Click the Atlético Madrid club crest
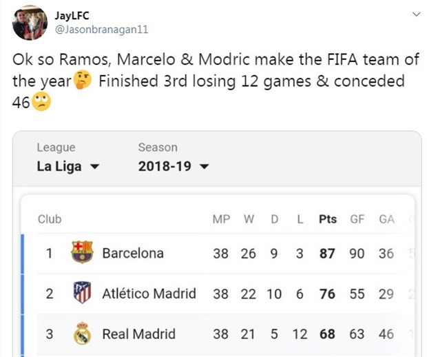427x357 pixels. point(82,294)
